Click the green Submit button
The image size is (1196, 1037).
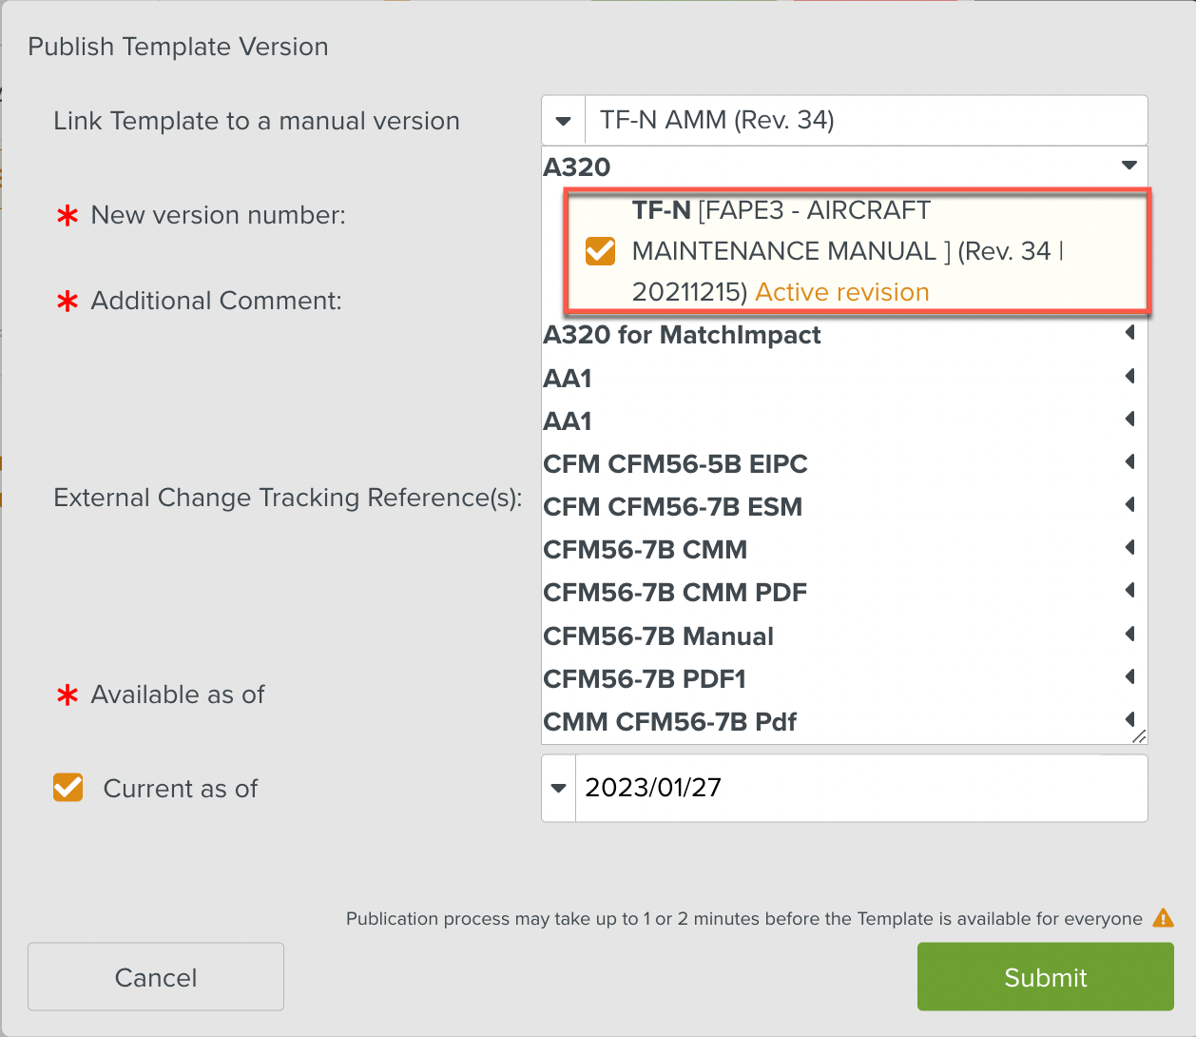[x=1046, y=977]
